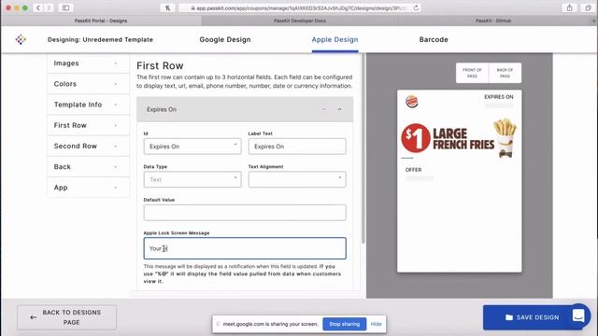Viewport: 598px width, 336px height.
Task: Click the EXPIRES ON label on pass preview
Action: [x=498, y=97]
